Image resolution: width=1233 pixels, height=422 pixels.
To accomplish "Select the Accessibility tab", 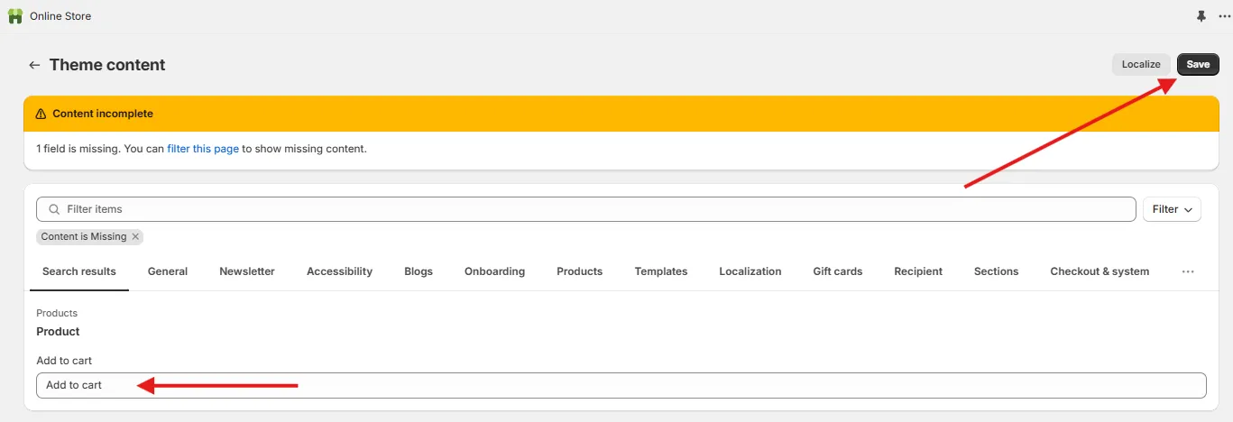I will [339, 271].
